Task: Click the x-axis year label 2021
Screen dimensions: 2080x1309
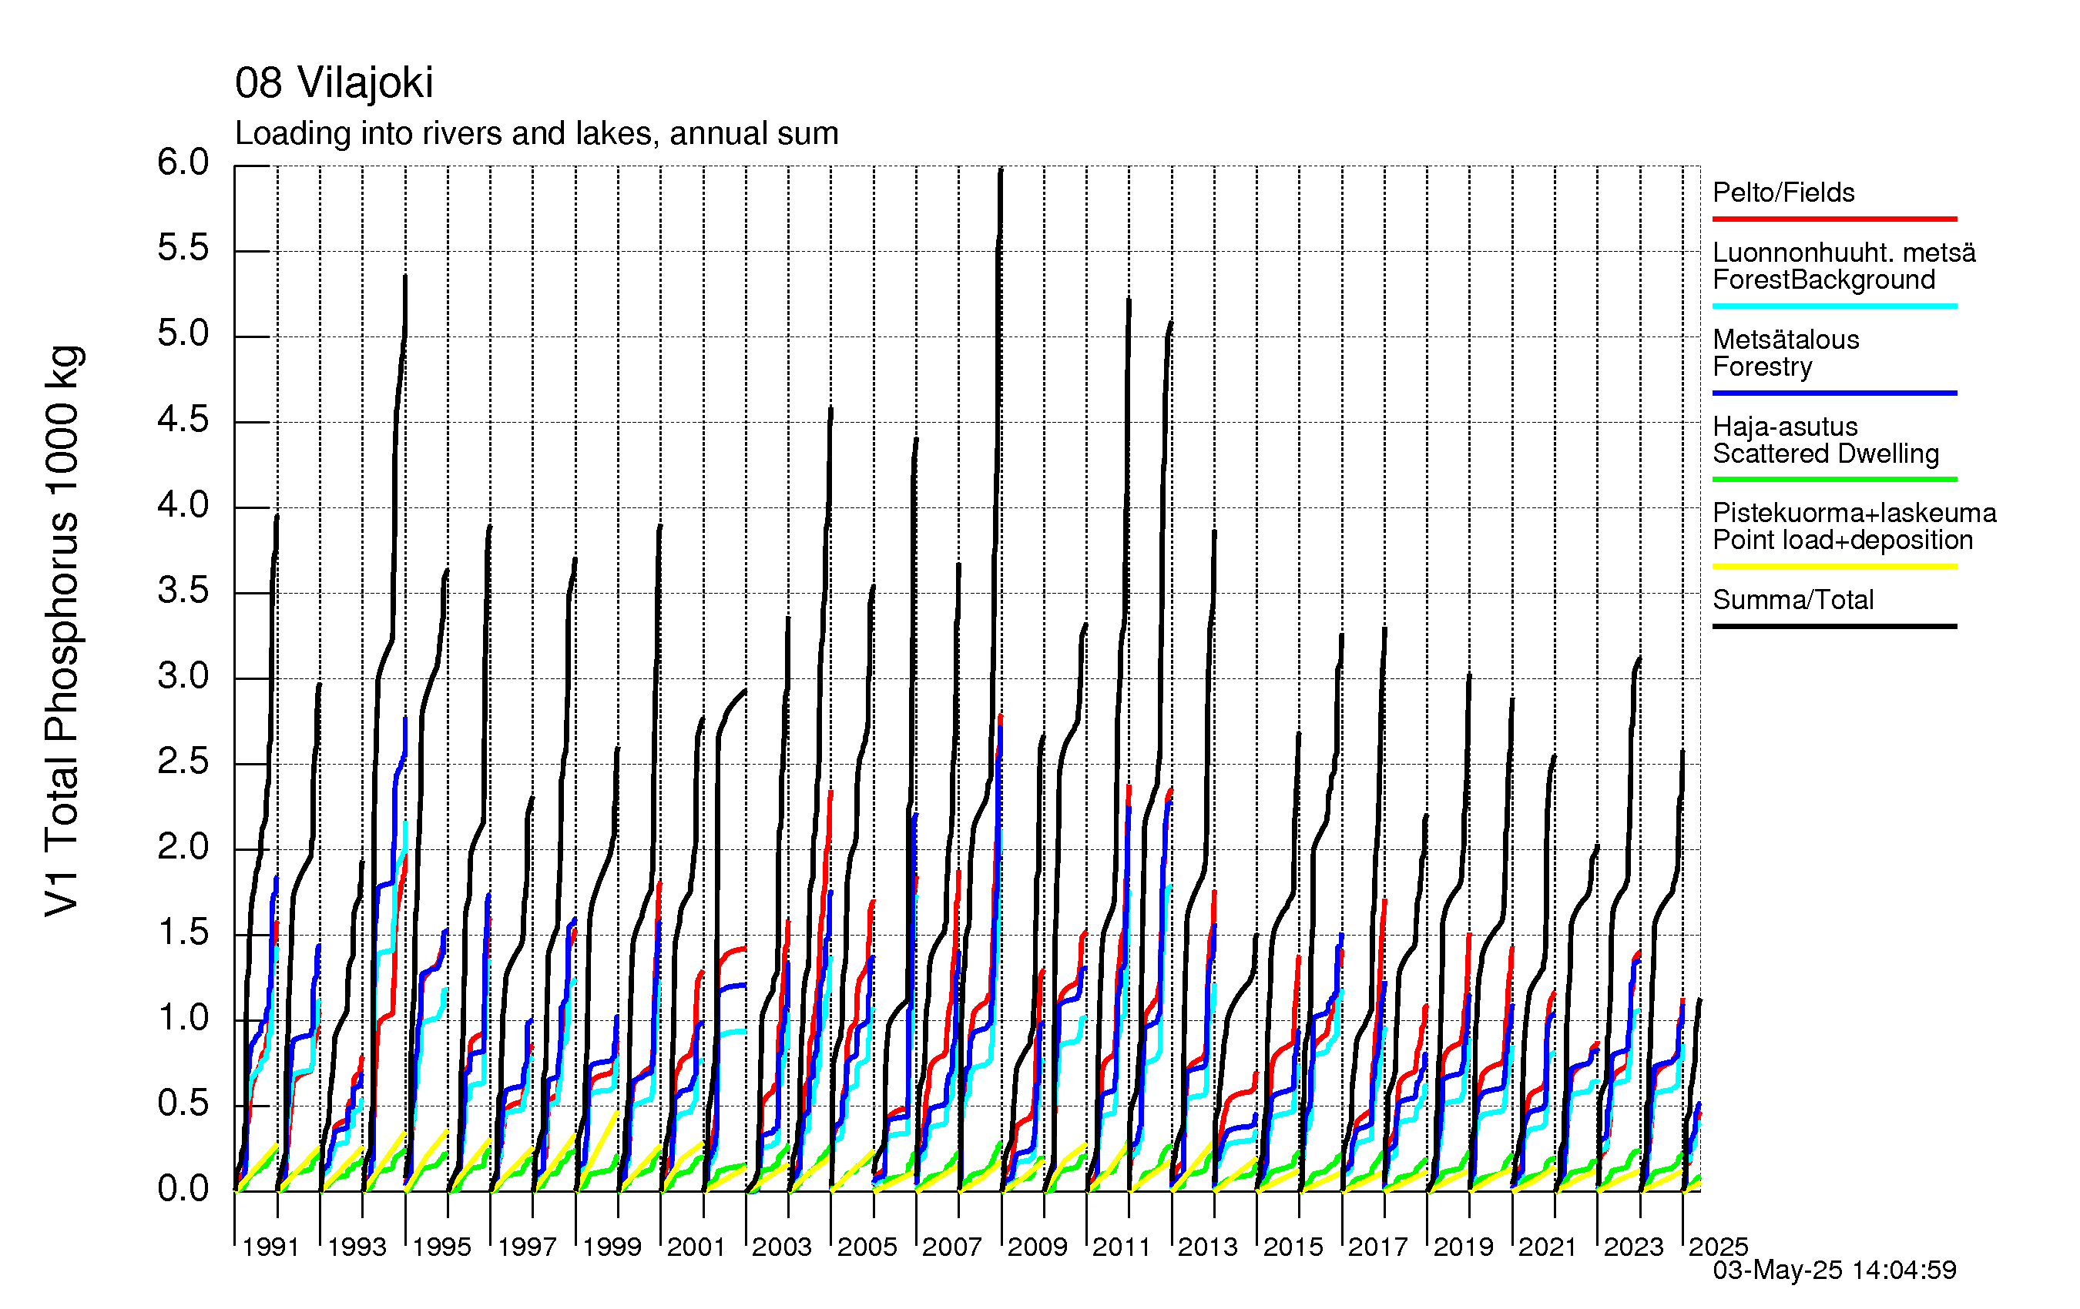Action: click(1548, 1247)
